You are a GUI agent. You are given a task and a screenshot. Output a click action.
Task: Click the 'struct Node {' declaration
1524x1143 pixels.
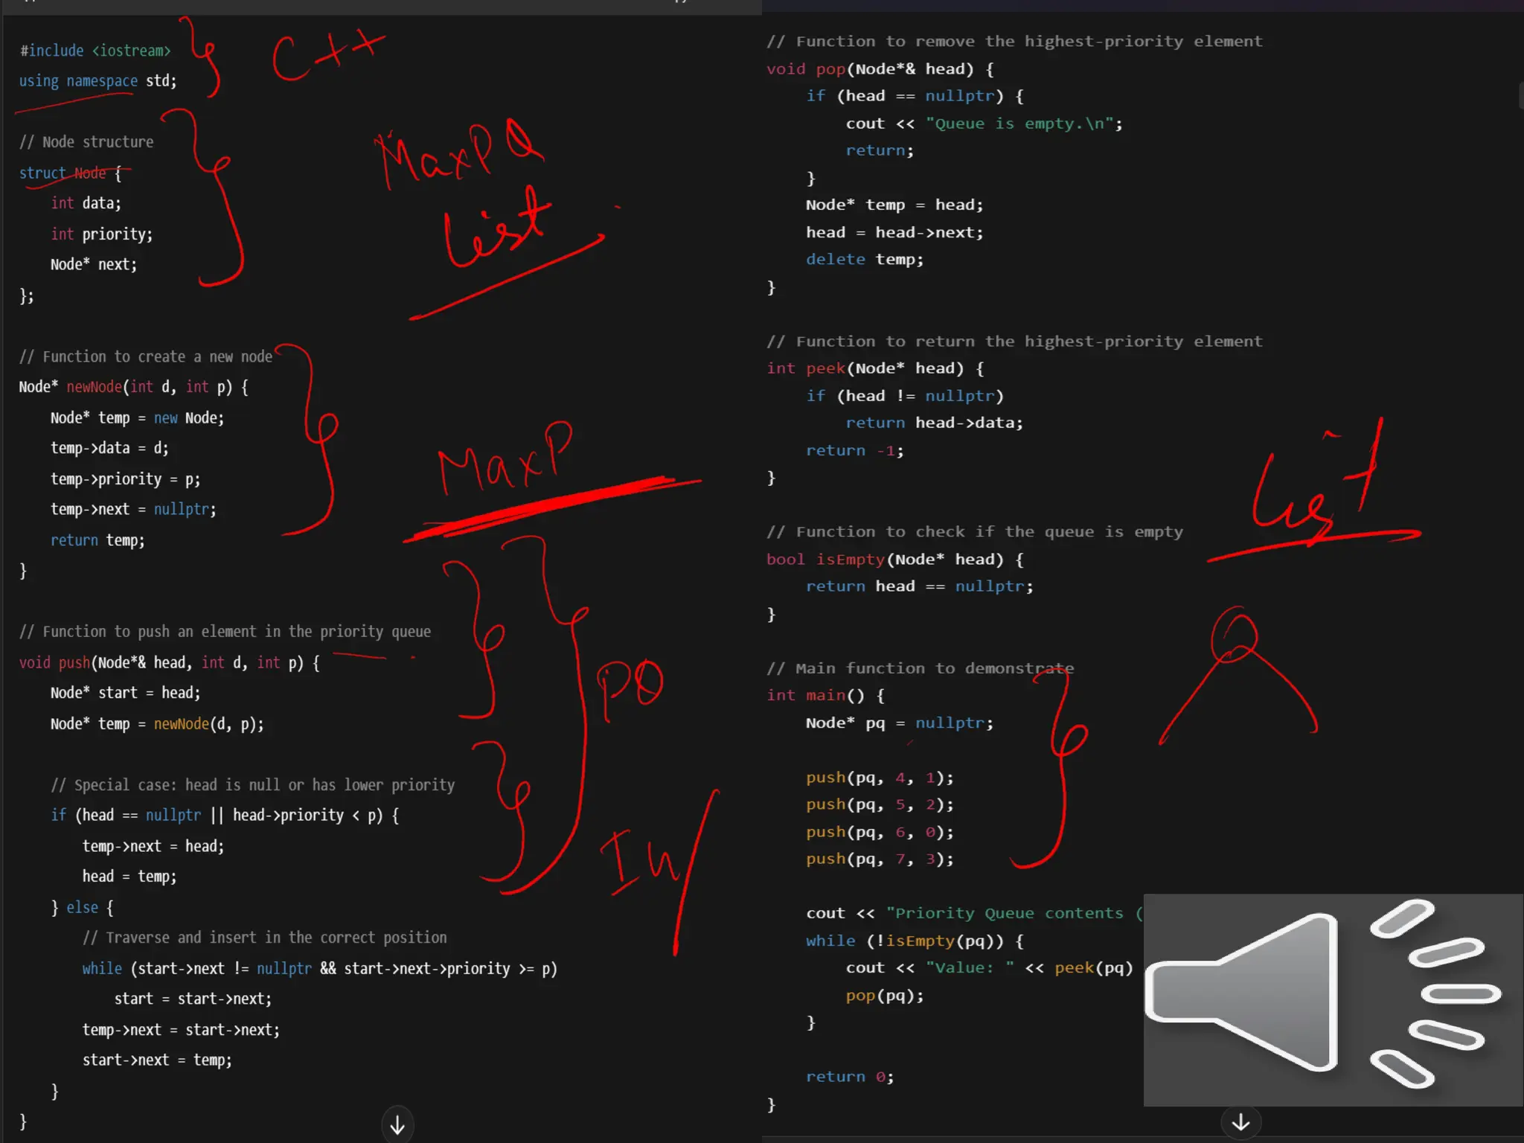pos(70,173)
